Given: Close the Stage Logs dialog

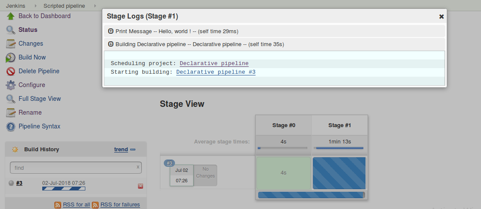Looking at the screenshot, I should coord(441,16).
